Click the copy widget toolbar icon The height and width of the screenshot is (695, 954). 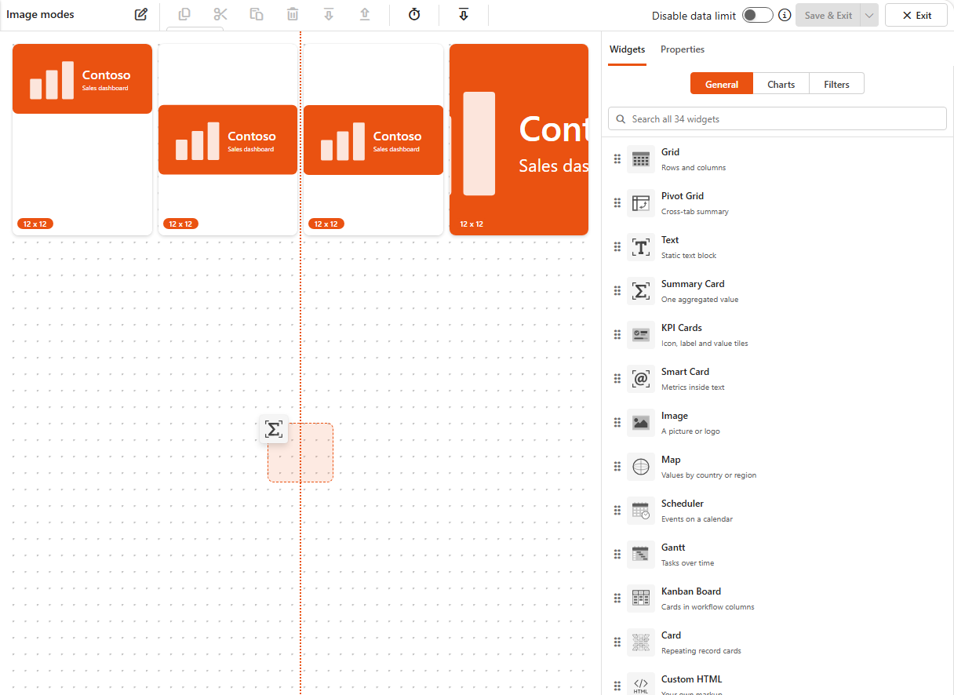[x=184, y=14]
